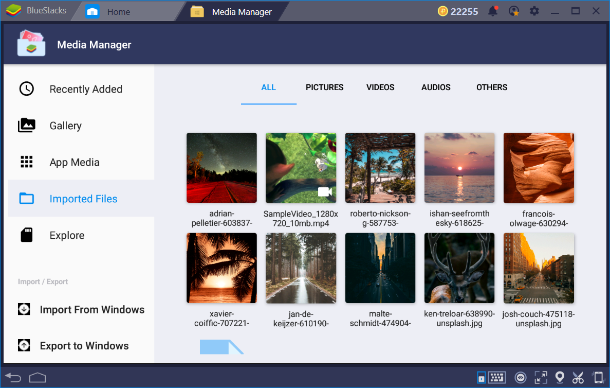Show the ALL media tab
The height and width of the screenshot is (388, 610).
[x=268, y=87]
